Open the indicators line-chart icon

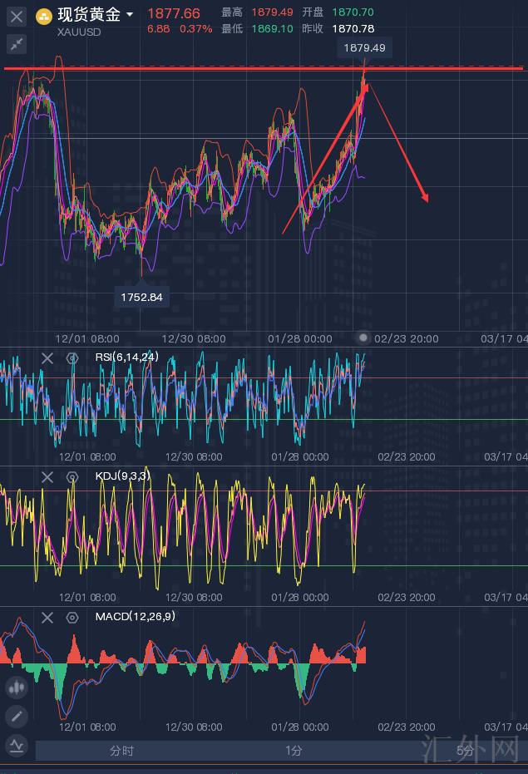(17, 744)
